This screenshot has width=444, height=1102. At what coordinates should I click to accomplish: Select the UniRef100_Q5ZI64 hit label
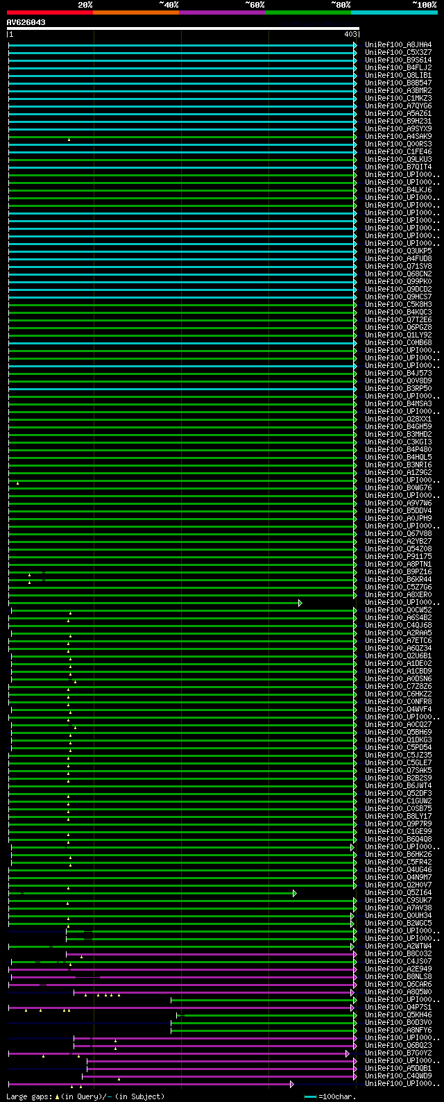tap(398, 893)
